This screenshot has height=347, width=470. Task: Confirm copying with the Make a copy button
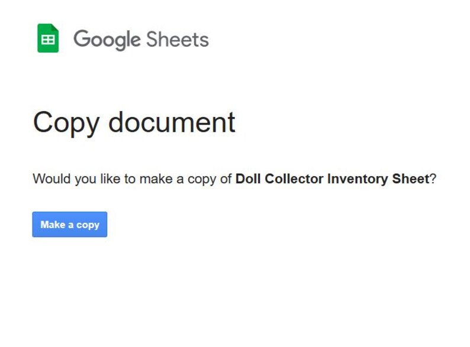tap(69, 224)
